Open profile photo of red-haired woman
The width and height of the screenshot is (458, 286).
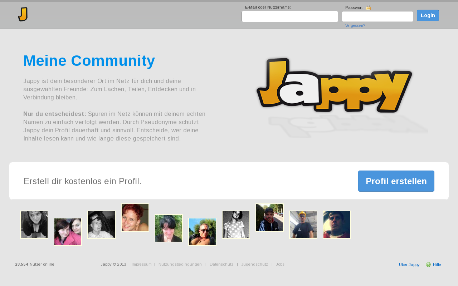pyautogui.click(x=135, y=217)
